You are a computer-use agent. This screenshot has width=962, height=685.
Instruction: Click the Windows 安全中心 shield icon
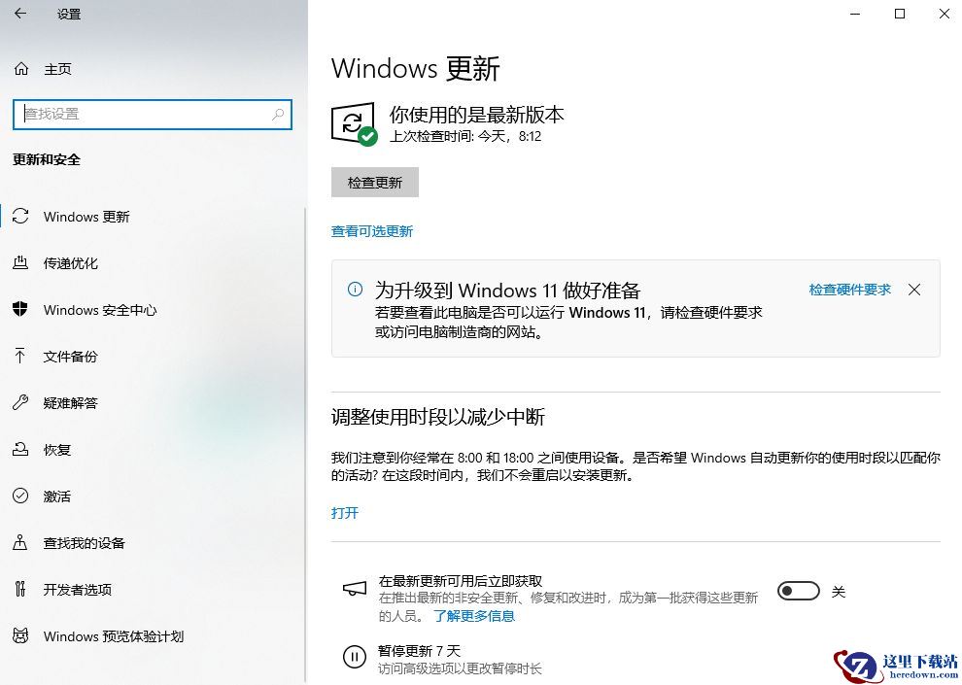(x=20, y=309)
